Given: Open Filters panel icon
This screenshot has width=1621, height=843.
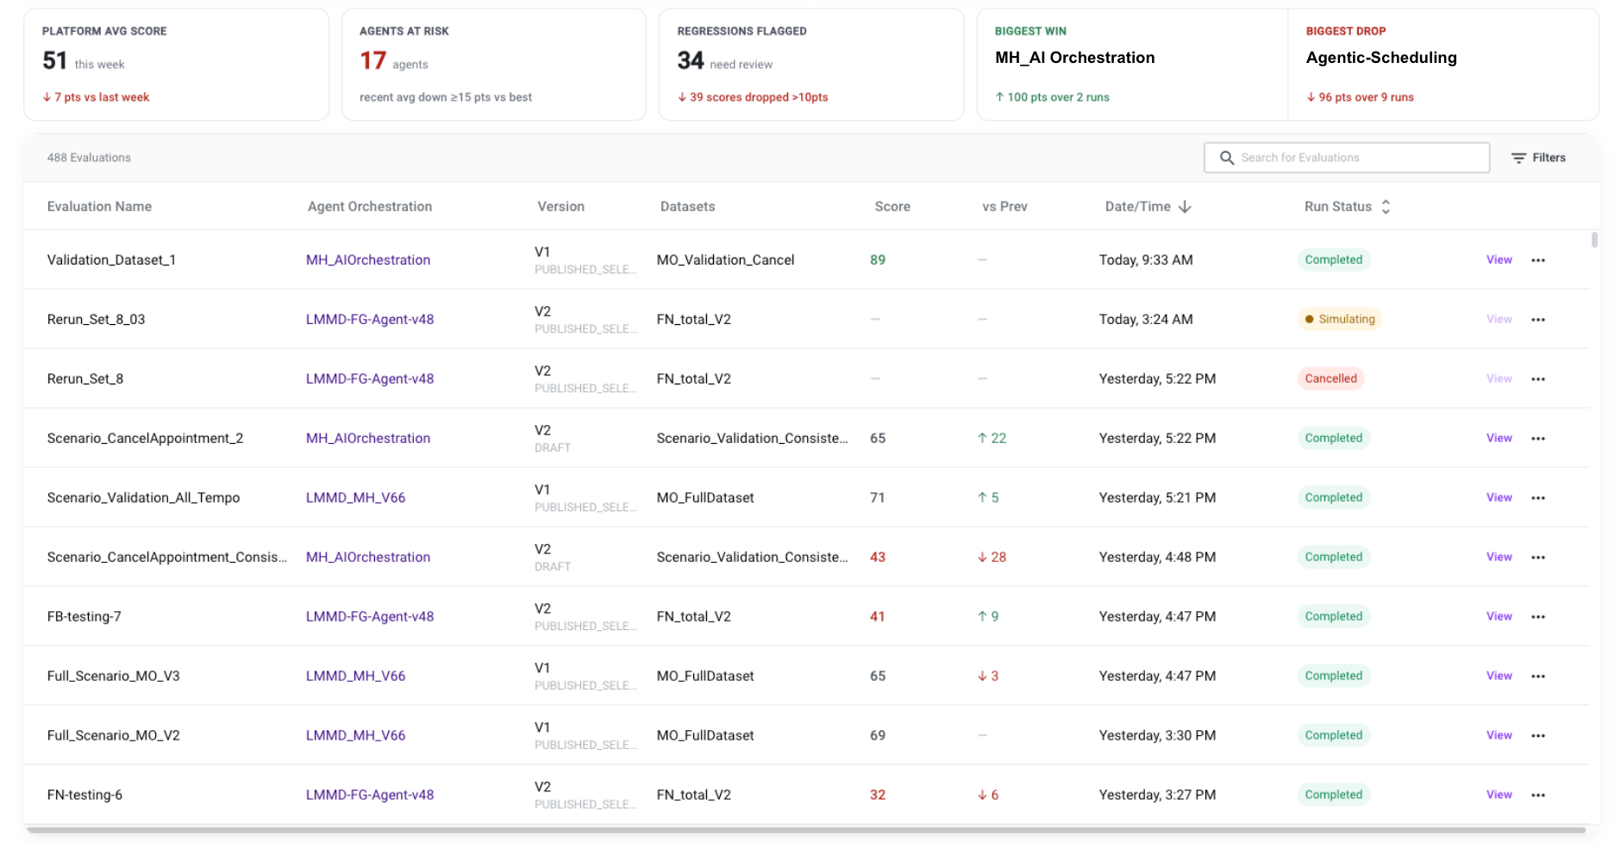Looking at the screenshot, I should (1518, 158).
